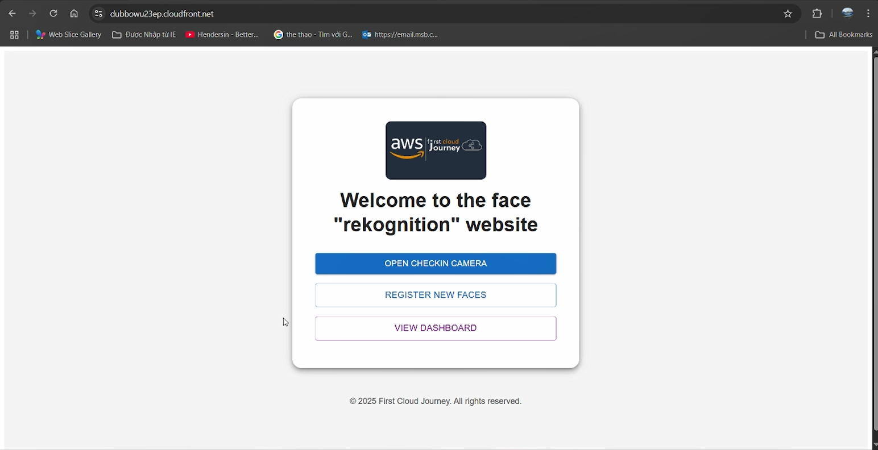Image resolution: width=878 pixels, height=450 pixels.
Task: Open the 'the thao' Google bookmark
Action: tap(313, 35)
